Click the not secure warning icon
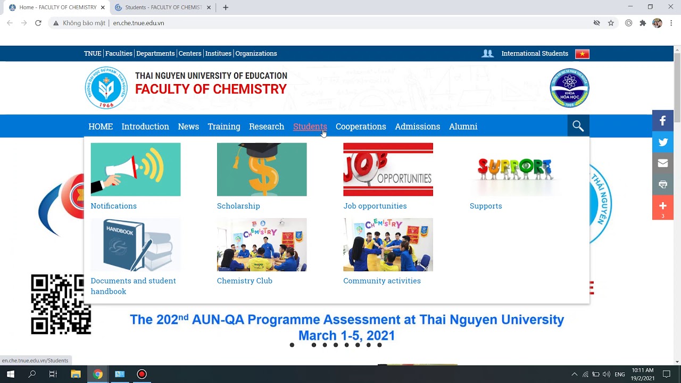Viewport: 681px width, 383px height. click(x=55, y=23)
